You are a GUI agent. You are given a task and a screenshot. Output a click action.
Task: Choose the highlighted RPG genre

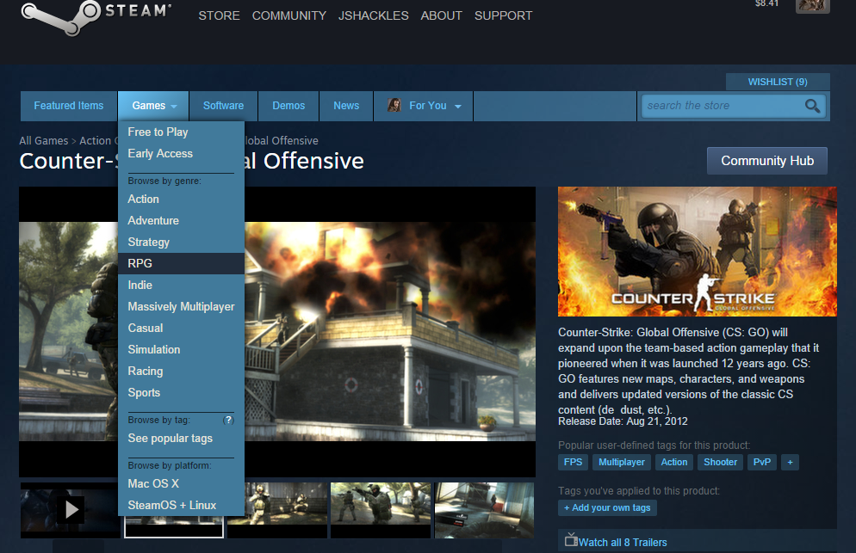click(181, 263)
